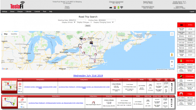Viewport: 196px width, 110px height.
Task: Click the TeslaFi logo
Action: 17,5
